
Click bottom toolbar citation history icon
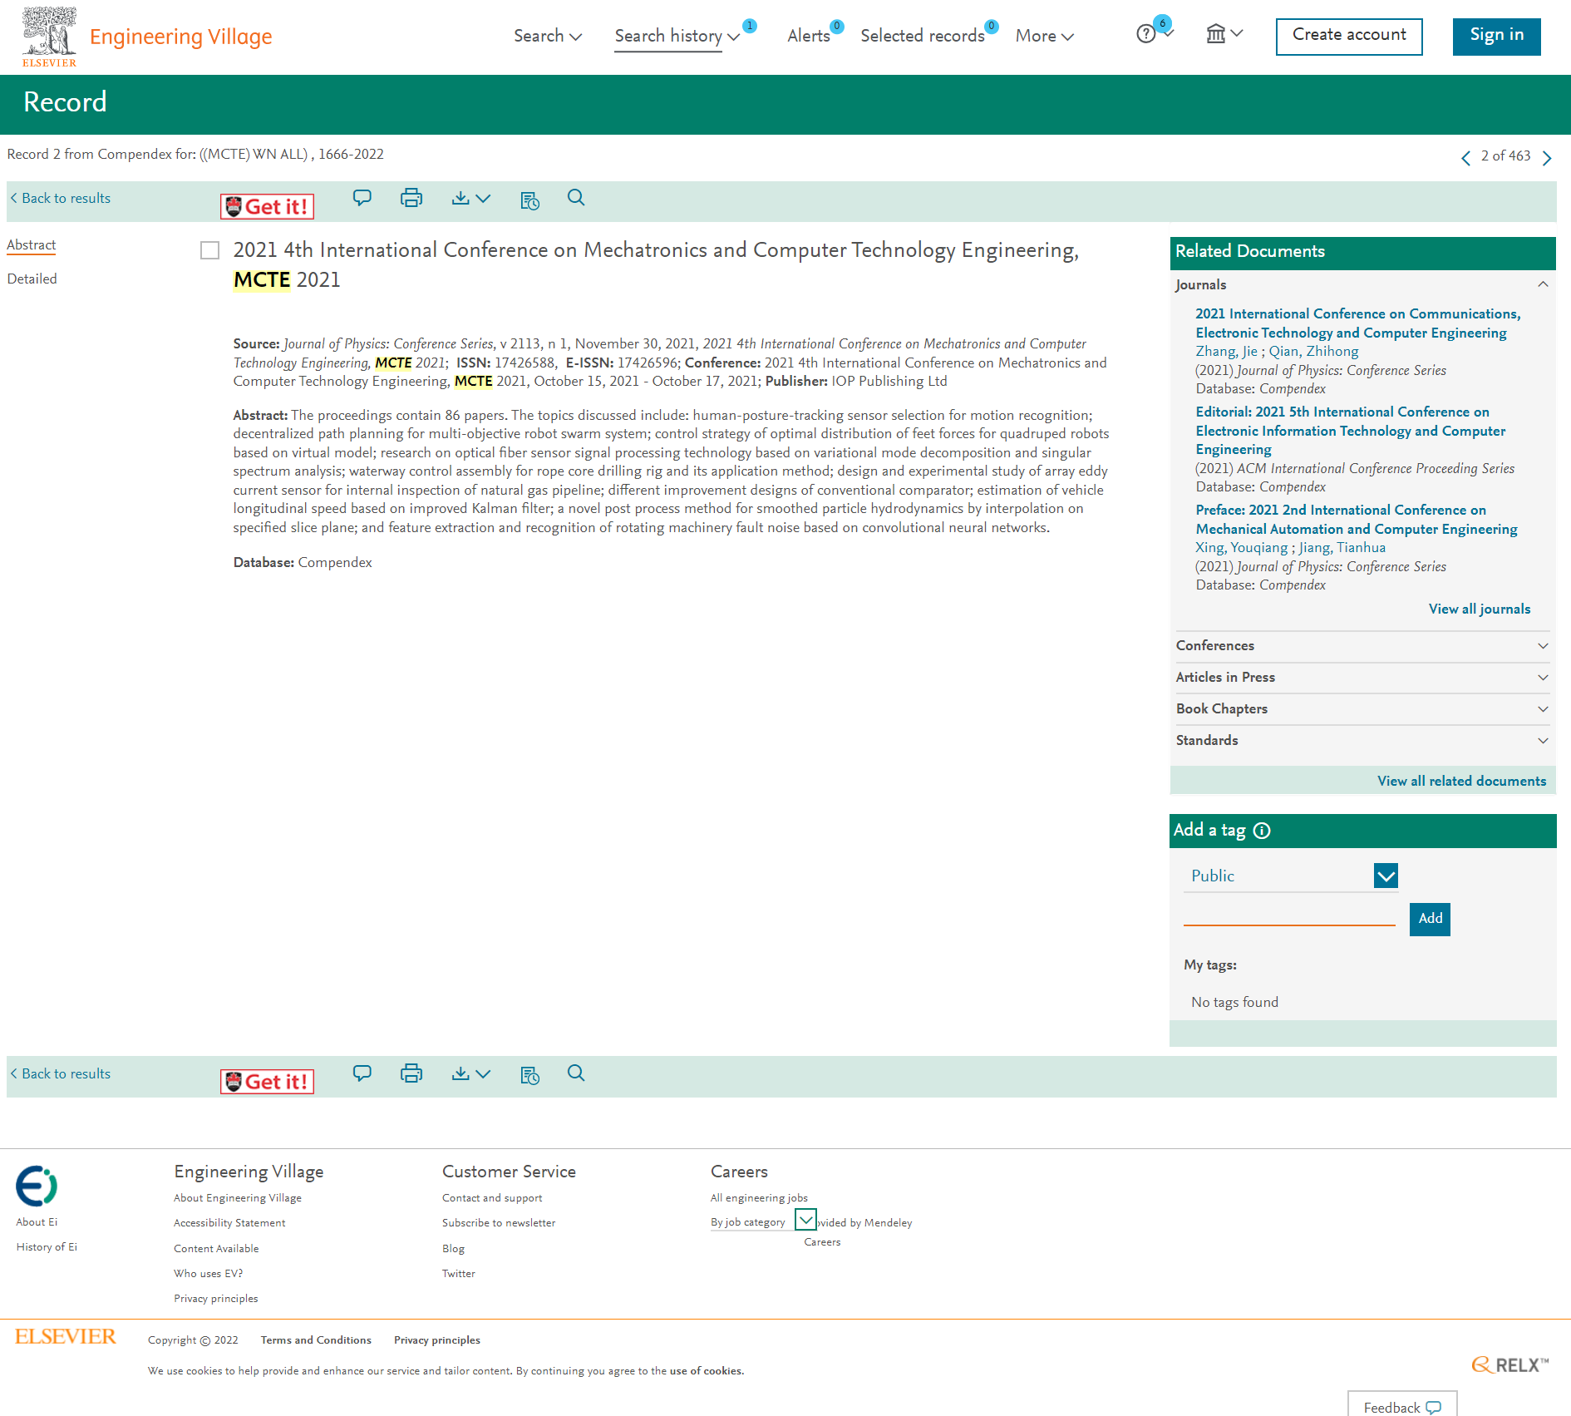tap(529, 1075)
